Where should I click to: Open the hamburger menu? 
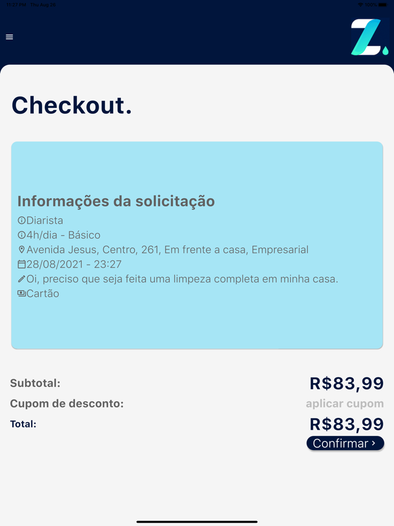(x=9, y=37)
